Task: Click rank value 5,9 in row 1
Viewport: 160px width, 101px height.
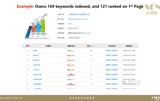Action: 91,50
